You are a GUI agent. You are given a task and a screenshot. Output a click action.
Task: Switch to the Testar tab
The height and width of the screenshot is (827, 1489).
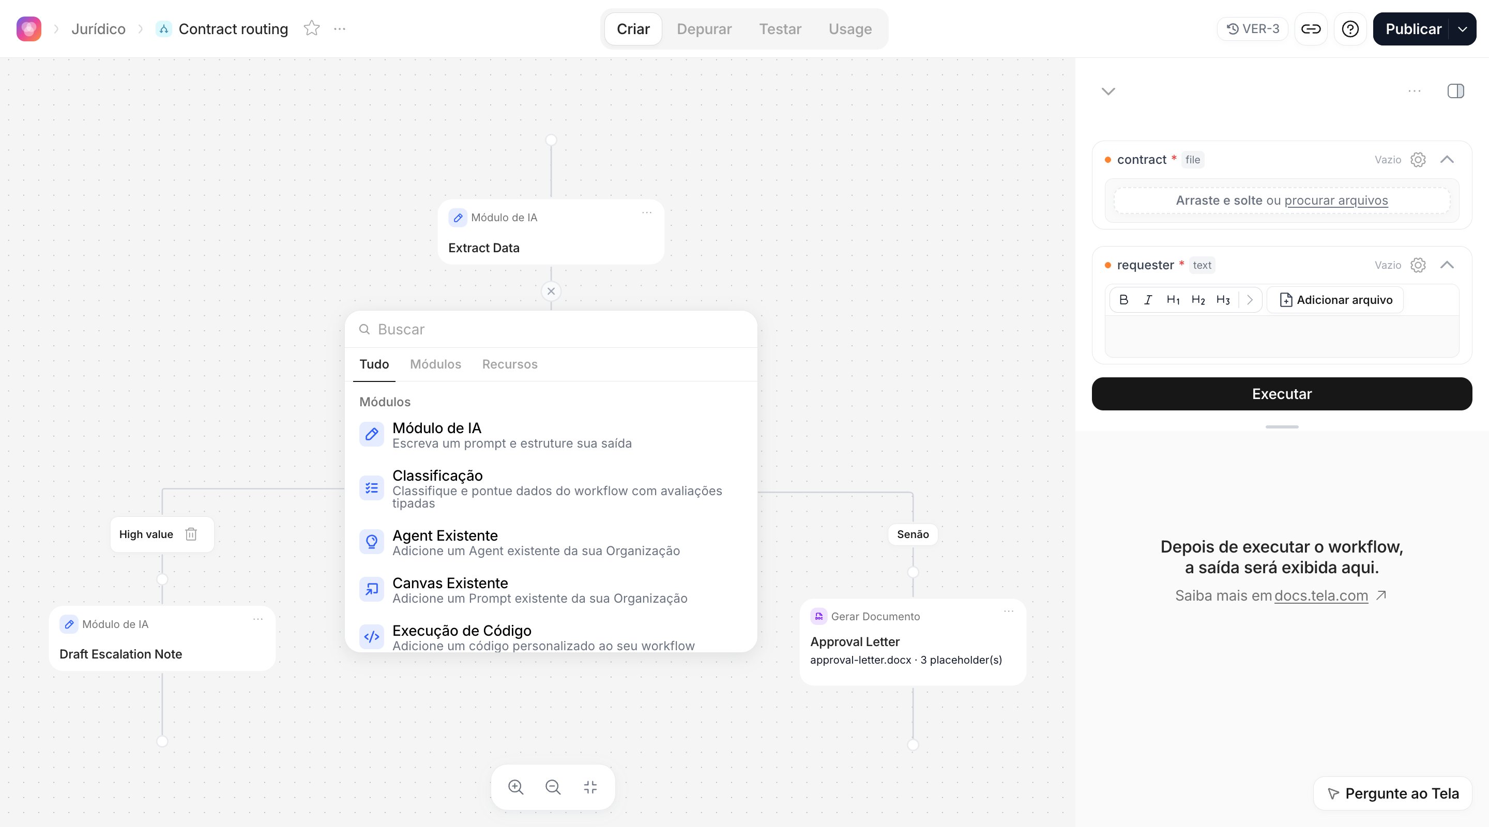(x=780, y=29)
